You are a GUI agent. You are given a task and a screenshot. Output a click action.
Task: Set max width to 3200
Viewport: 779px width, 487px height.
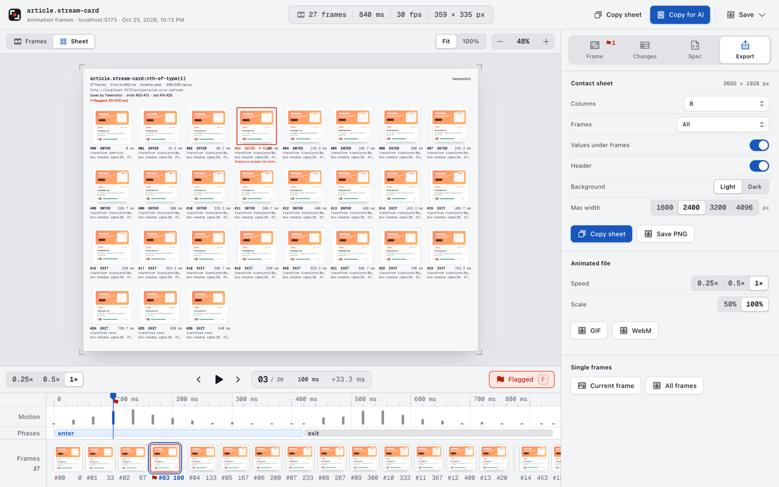pos(718,208)
